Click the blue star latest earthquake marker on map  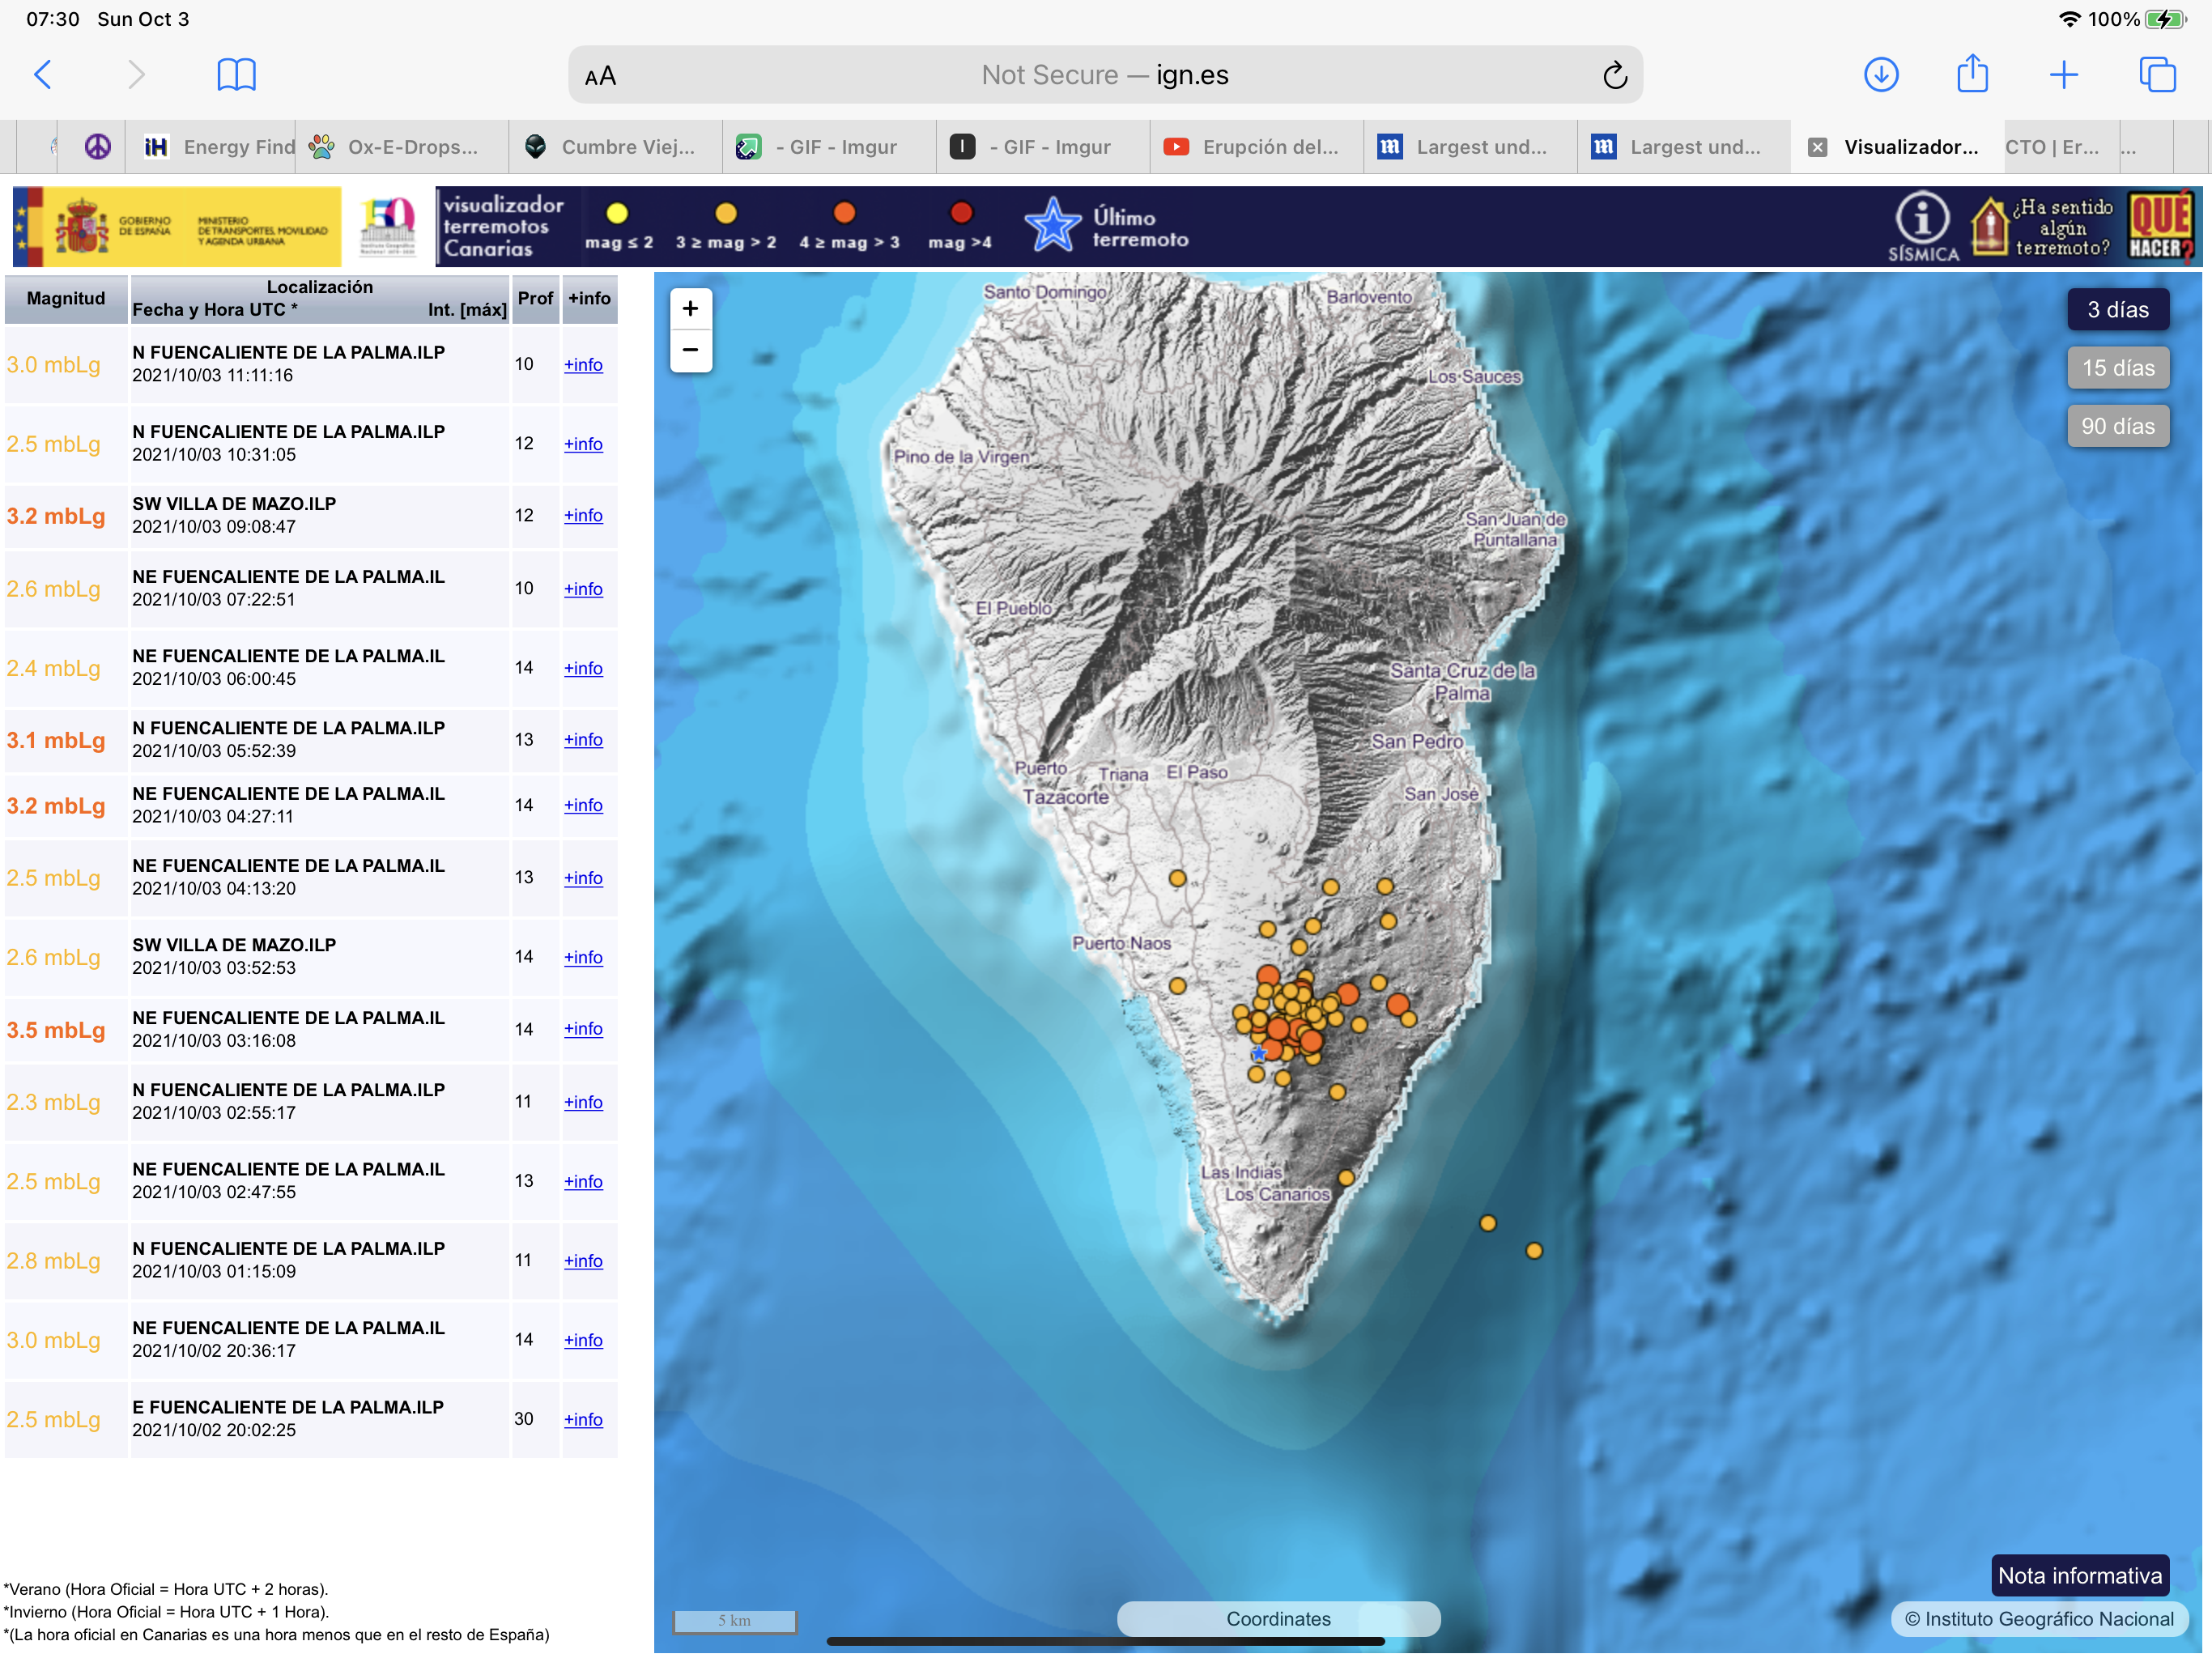click(1258, 1053)
